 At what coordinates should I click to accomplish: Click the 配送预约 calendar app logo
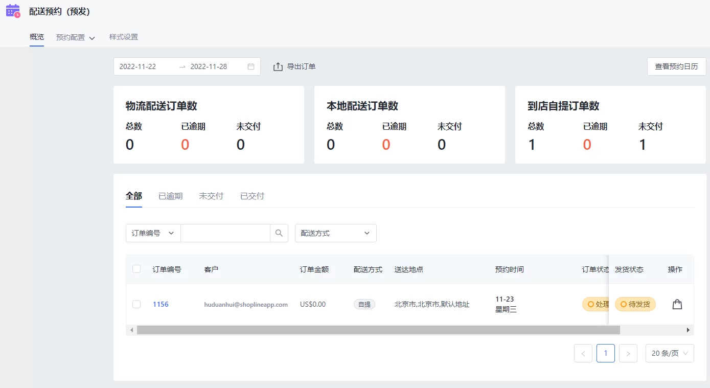(x=12, y=10)
